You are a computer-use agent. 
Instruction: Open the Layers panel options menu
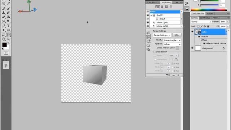click(228, 18)
